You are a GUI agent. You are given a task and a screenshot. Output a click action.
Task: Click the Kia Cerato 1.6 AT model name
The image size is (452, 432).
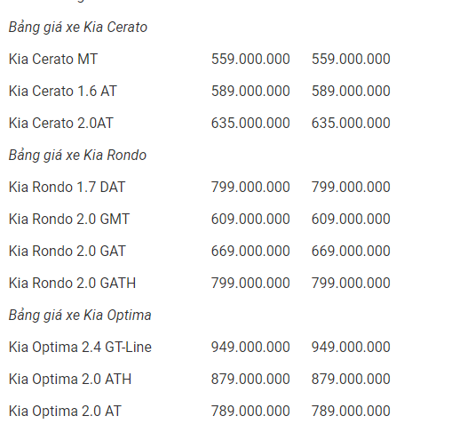(x=63, y=91)
